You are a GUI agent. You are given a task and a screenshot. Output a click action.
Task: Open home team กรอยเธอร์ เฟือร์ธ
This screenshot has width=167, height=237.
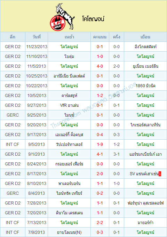coord(69,164)
